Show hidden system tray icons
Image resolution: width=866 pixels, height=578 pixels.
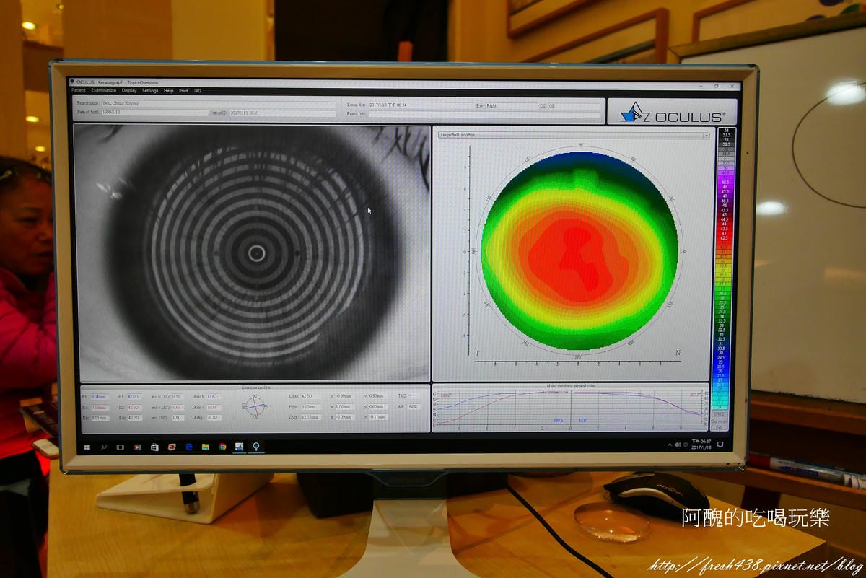point(670,445)
